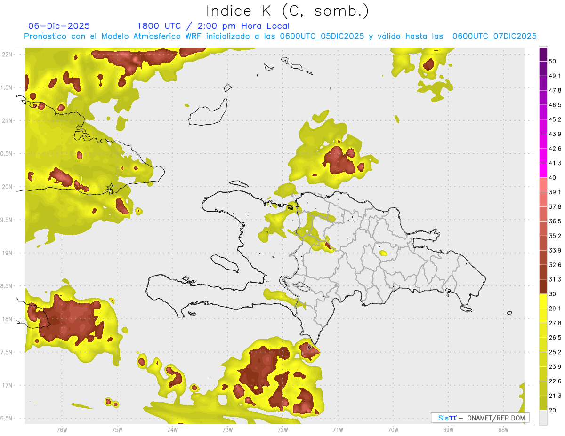Click the brown 30 legend color band
The image size is (565, 436).
point(543,286)
